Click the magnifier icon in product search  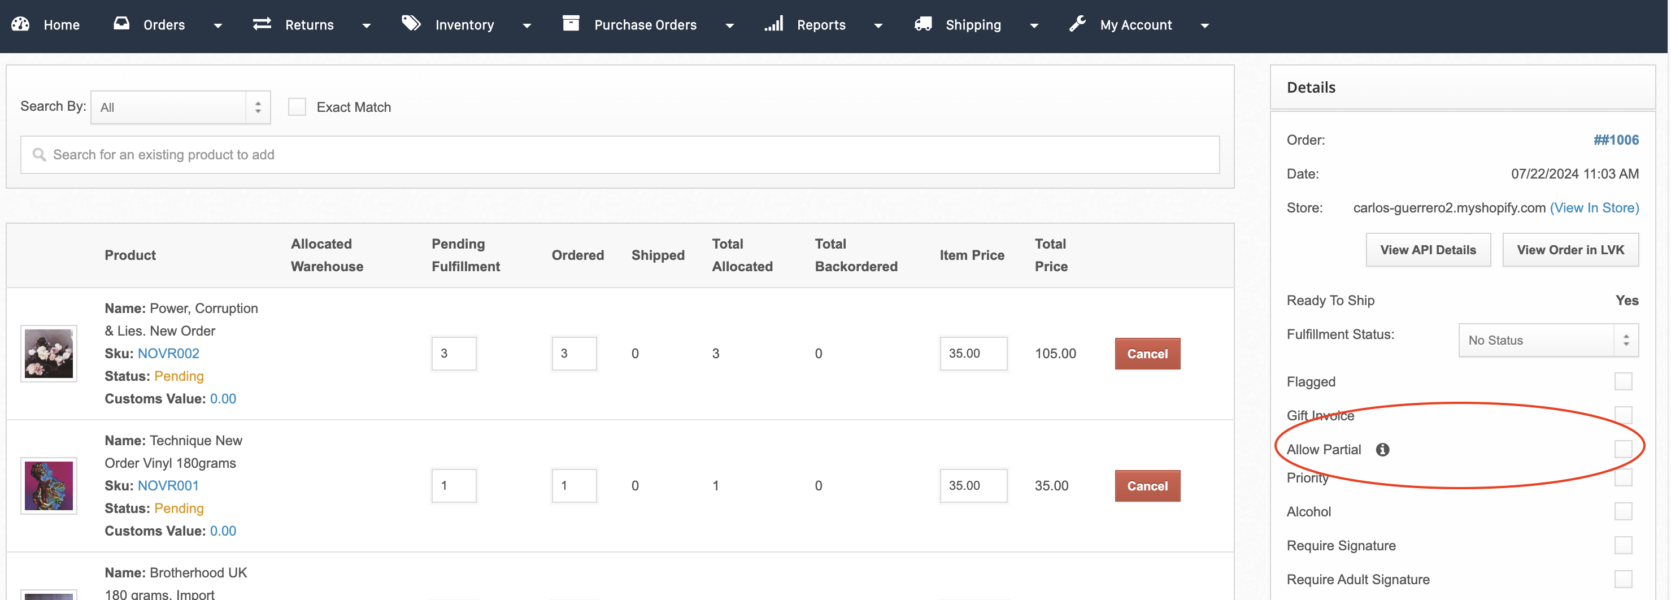coord(39,154)
